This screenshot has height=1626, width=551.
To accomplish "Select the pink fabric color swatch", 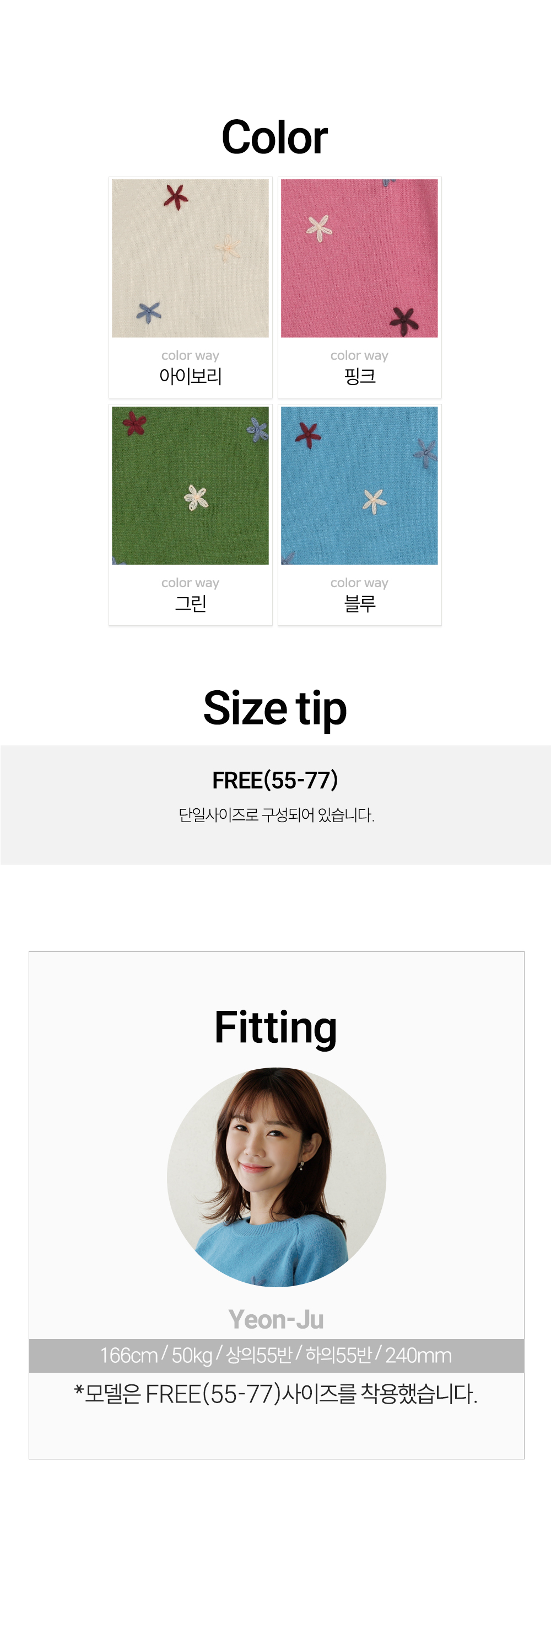I will click(359, 258).
